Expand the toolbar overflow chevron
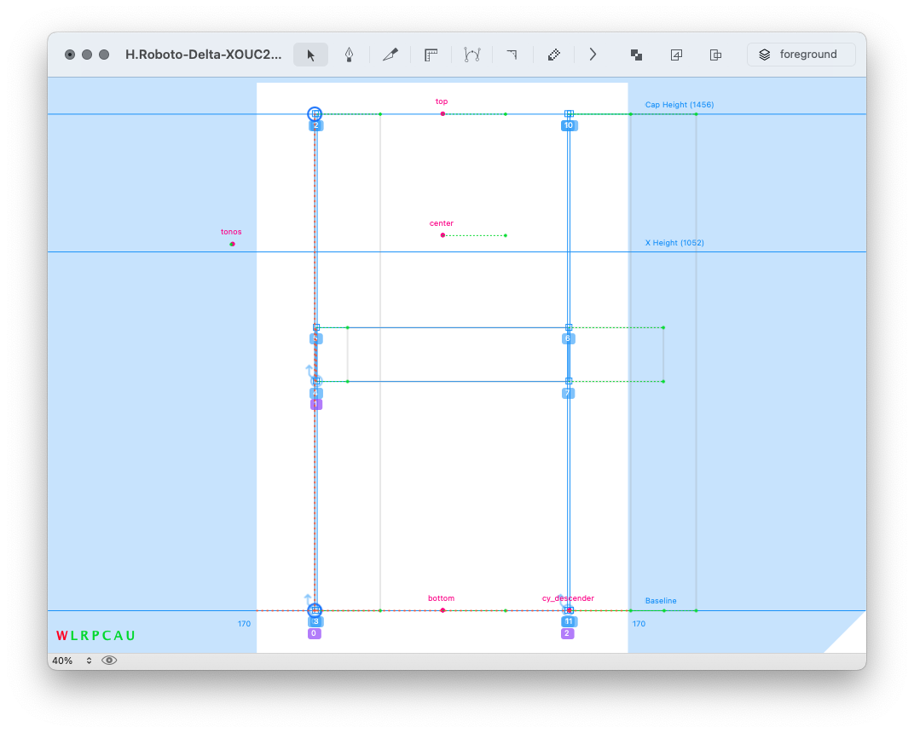 [593, 55]
